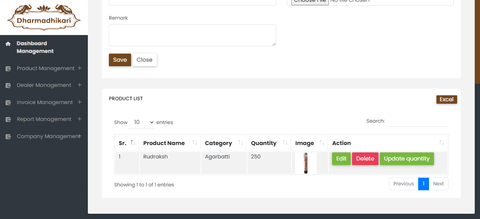
Task: Open Dealer Management menu item
Action: pos(44,85)
